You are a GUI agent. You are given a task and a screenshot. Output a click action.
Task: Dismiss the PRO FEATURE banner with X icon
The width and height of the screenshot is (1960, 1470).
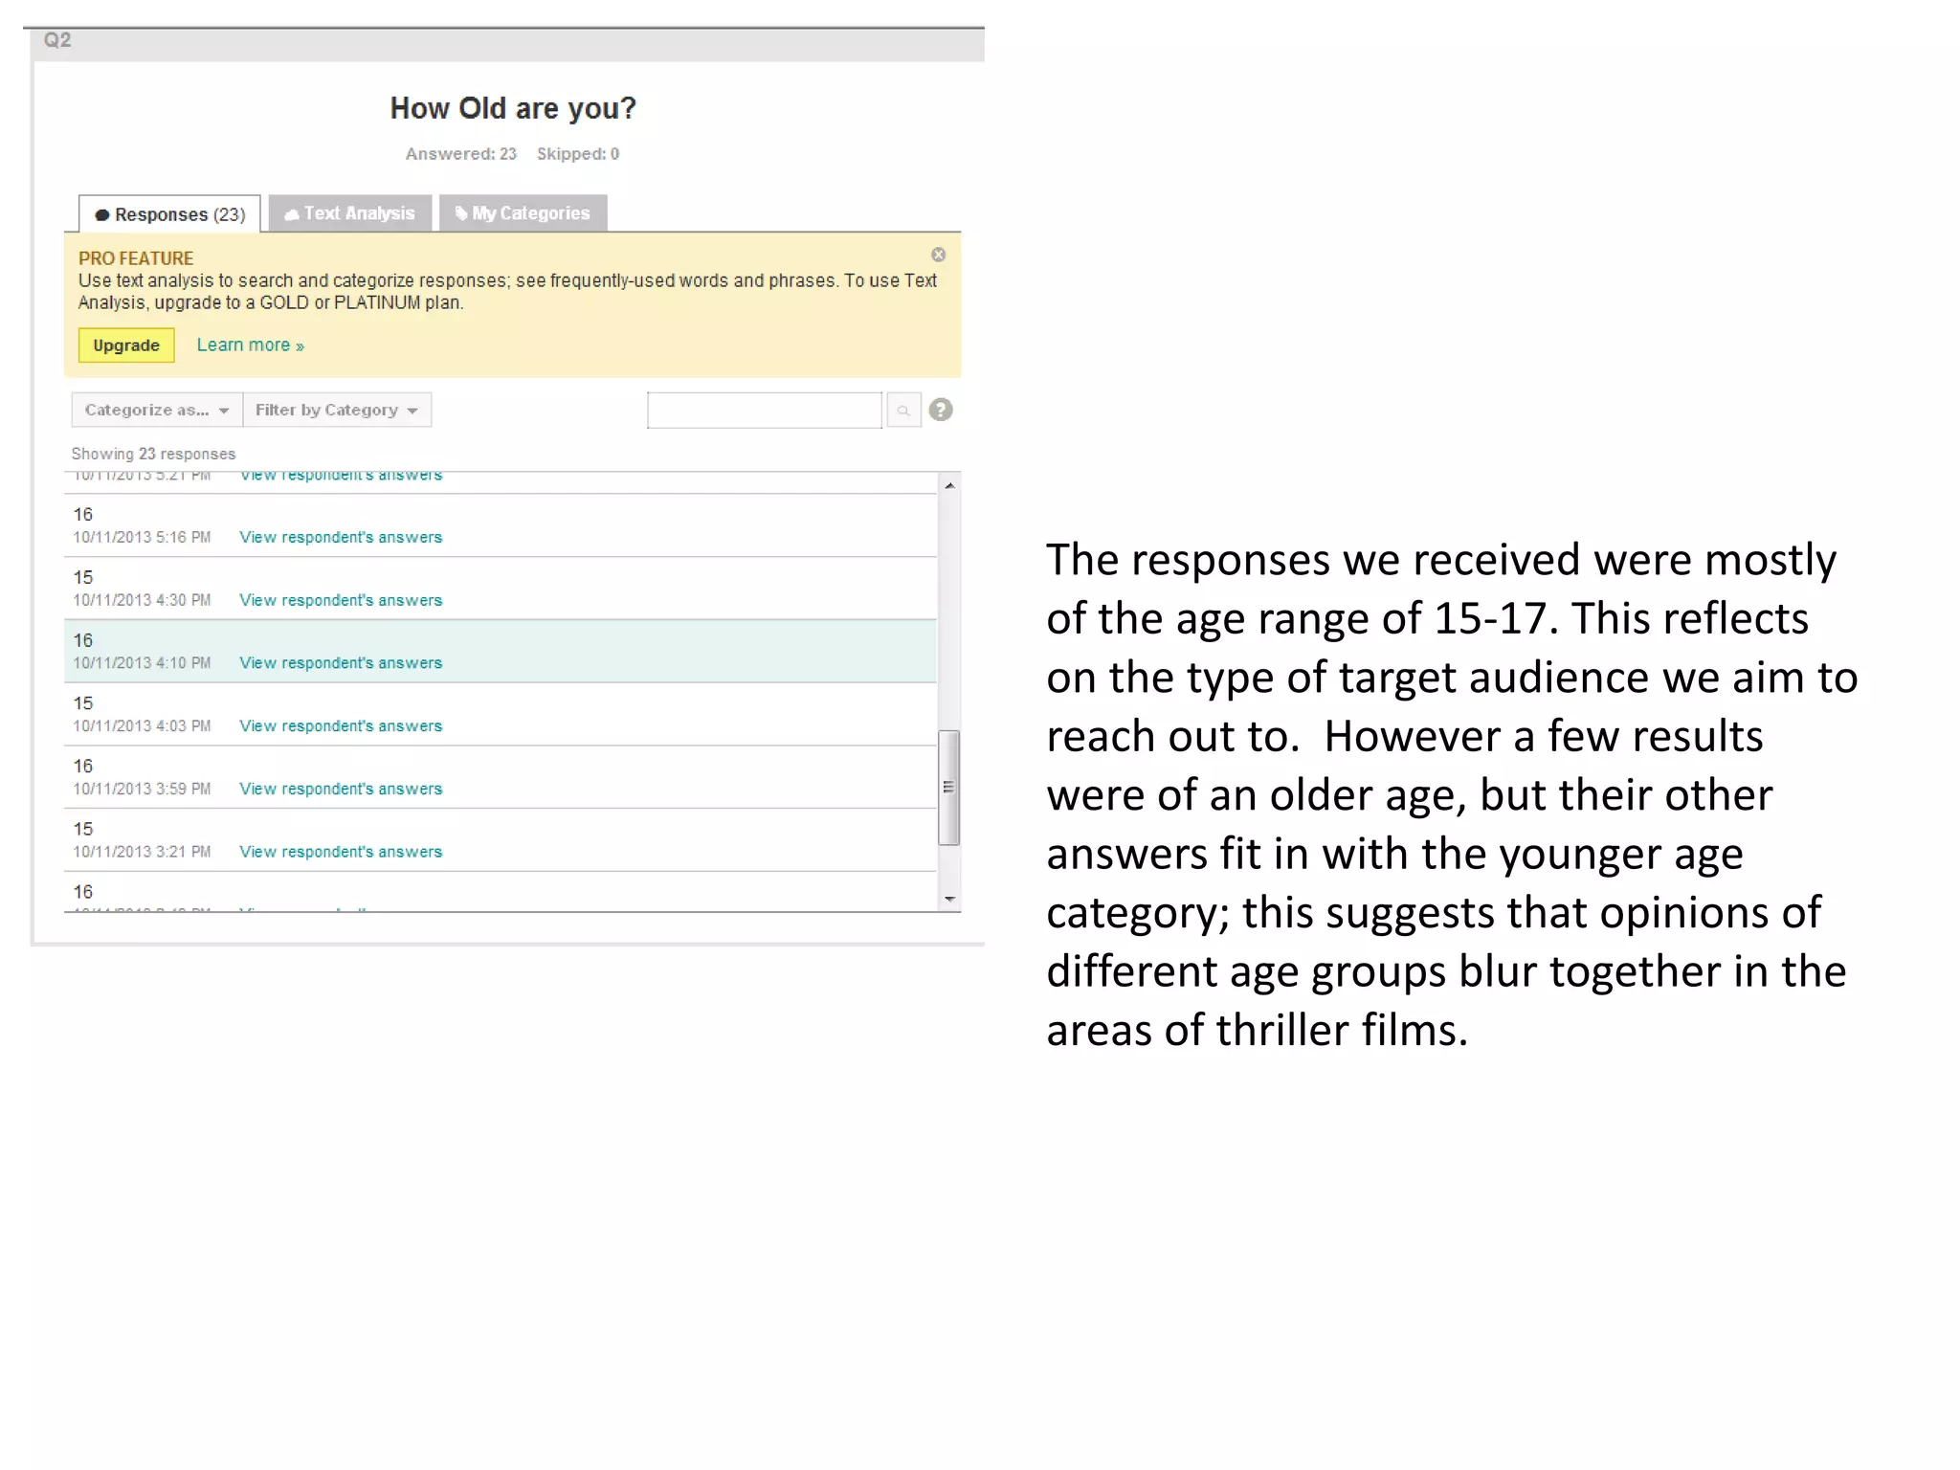pyautogui.click(x=938, y=255)
